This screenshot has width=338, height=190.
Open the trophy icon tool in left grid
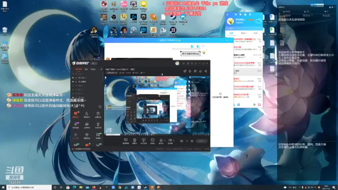98,125
